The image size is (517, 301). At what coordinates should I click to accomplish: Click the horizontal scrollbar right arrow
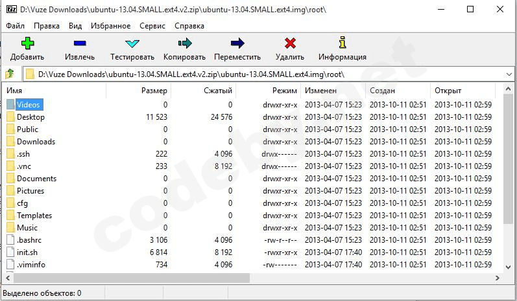click(x=498, y=278)
